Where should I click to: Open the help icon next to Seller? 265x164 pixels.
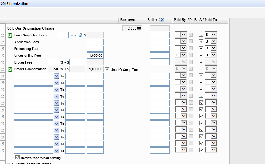coord(161,20)
